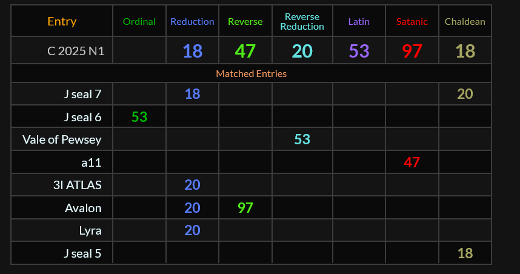Click the a11 matched entry
520x274 pixels.
[91, 162]
